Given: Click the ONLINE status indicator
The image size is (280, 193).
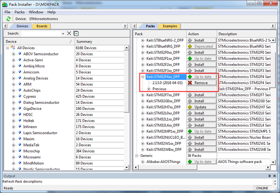Looking at the screenshot, I should (x=262, y=188).
